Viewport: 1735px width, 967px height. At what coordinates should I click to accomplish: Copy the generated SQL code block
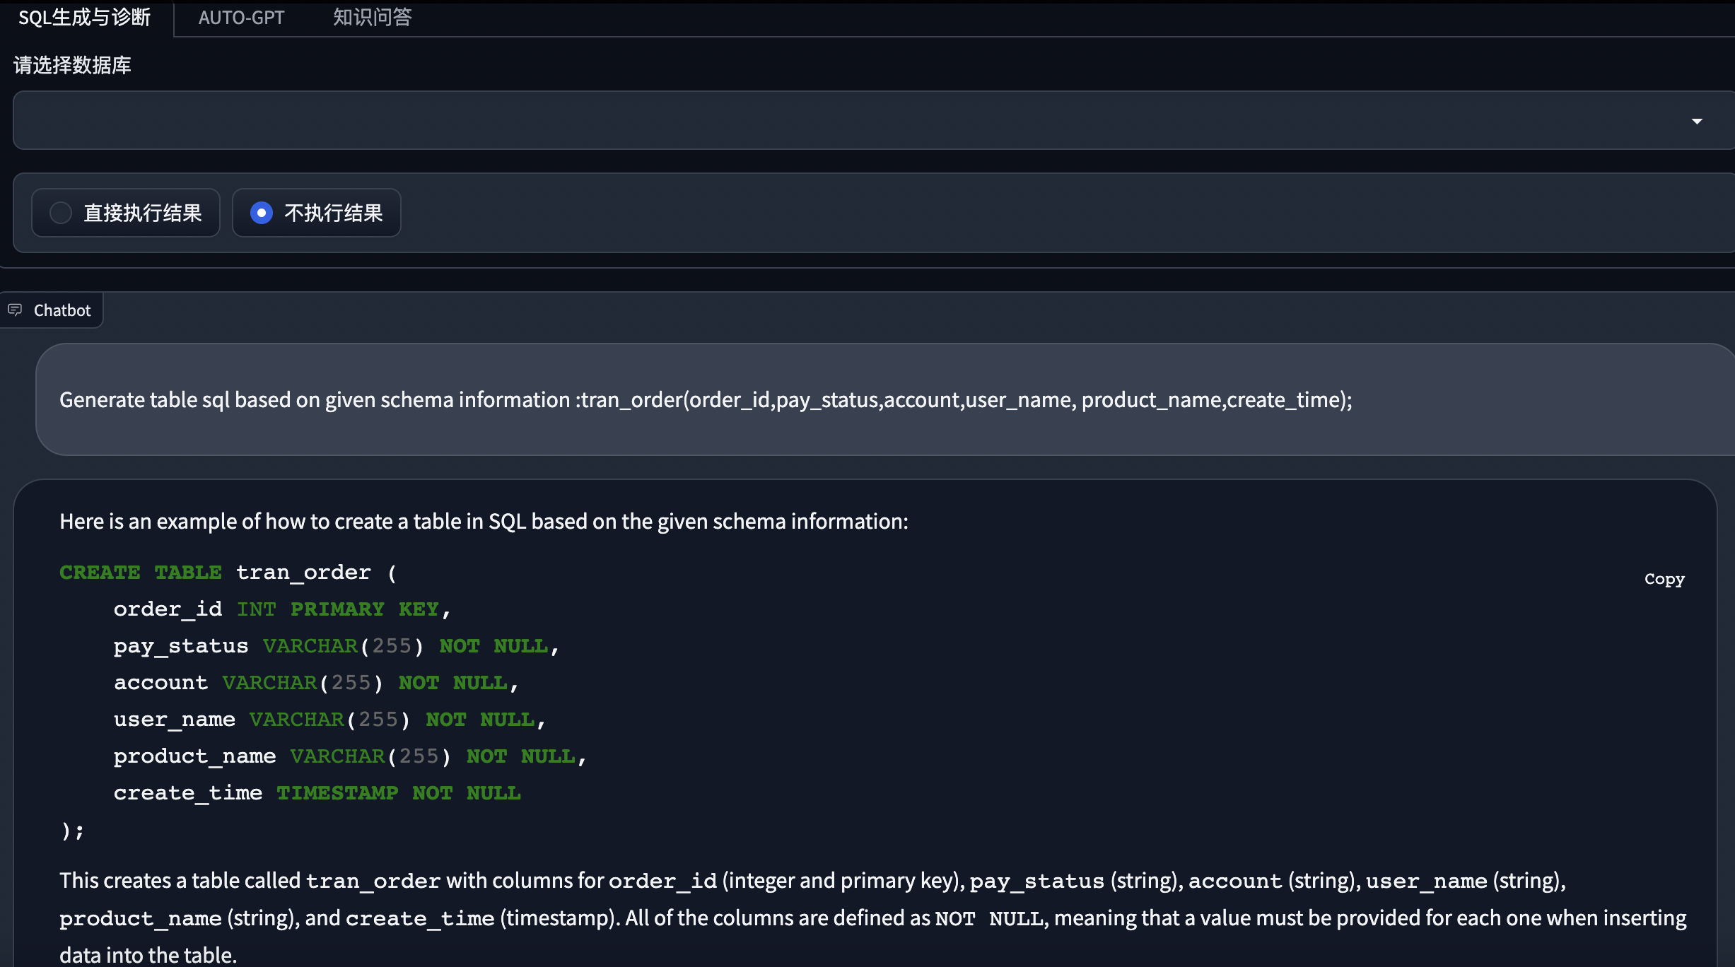click(1664, 579)
